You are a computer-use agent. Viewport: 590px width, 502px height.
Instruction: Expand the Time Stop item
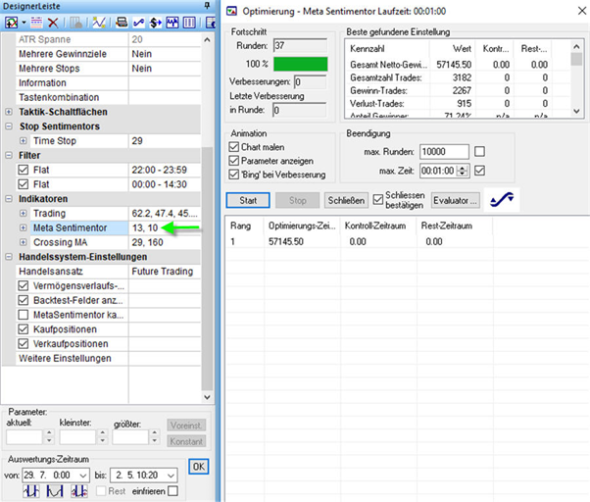click(24, 141)
